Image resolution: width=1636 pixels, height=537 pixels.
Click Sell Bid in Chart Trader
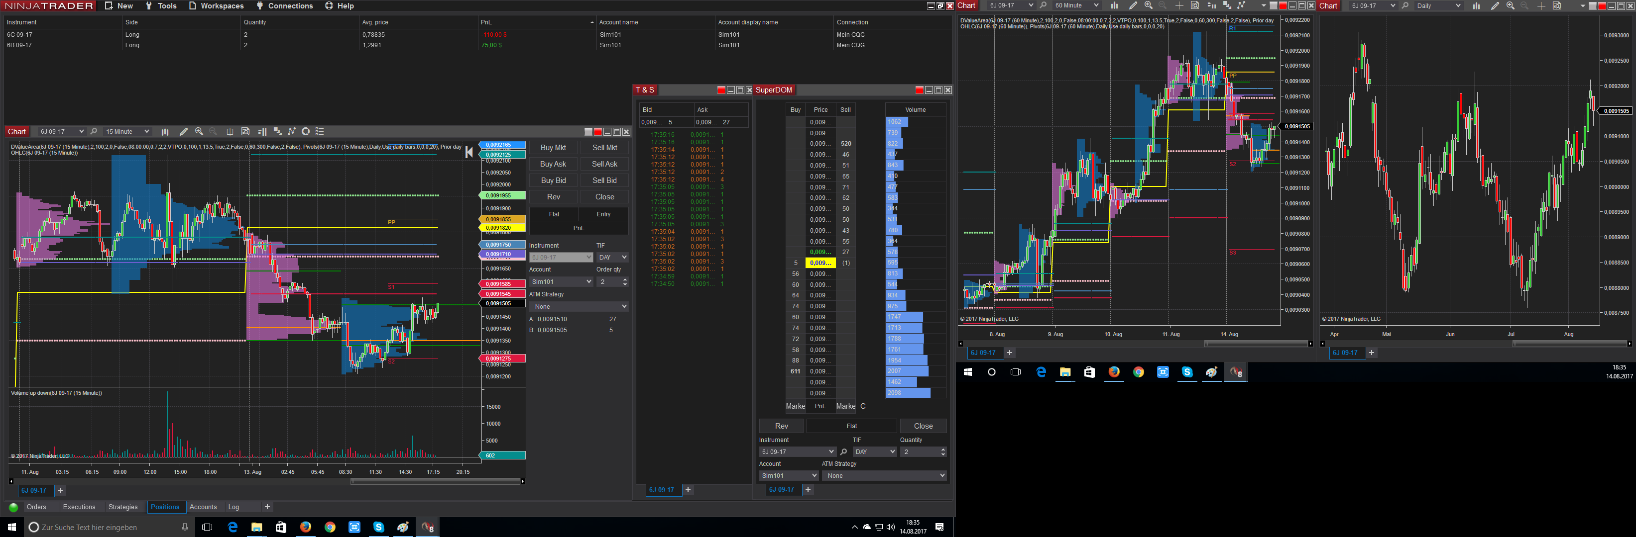604,180
